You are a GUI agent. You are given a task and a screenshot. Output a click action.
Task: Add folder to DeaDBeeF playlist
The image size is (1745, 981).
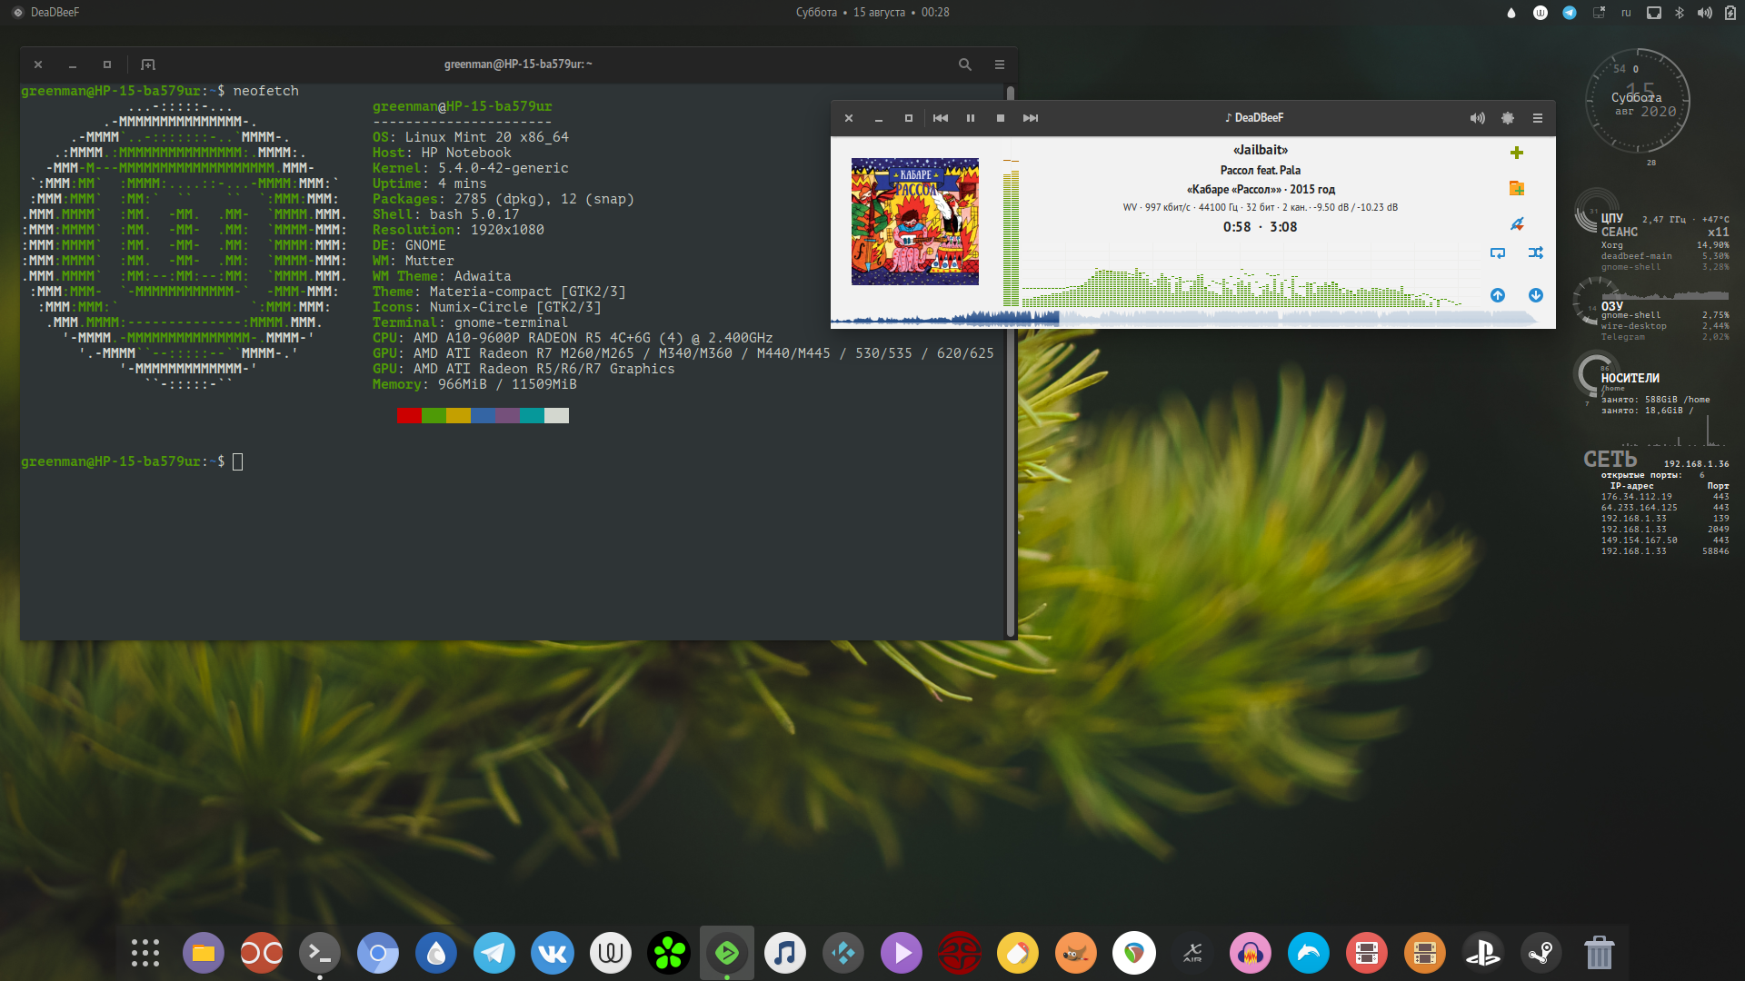pyautogui.click(x=1517, y=188)
